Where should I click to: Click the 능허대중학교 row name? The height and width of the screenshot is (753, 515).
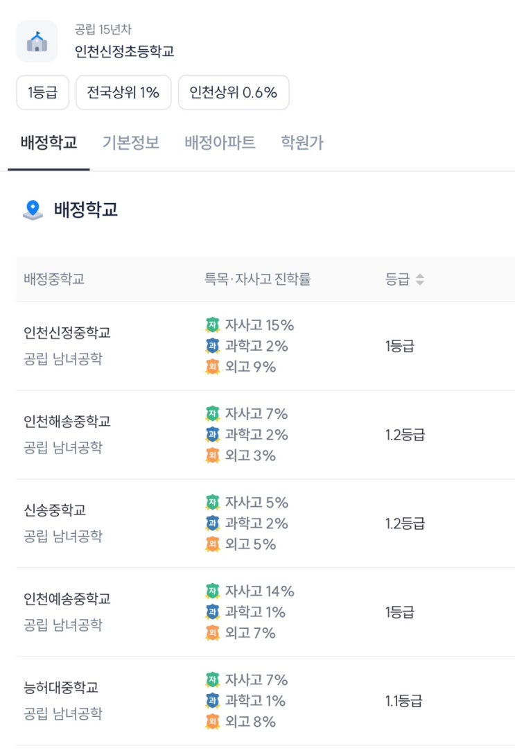[x=61, y=688]
